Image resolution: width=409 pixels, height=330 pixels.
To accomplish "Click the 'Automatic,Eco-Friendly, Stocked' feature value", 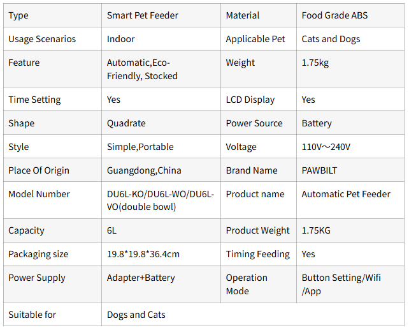I will pyautogui.click(x=142, y=69).
